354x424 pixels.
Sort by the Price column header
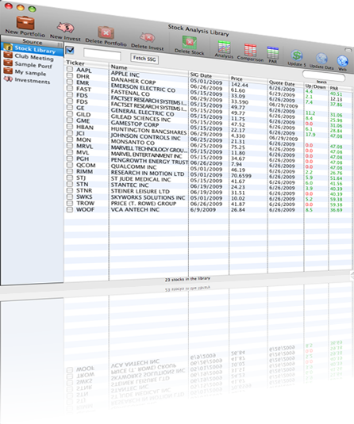tap(237, 78)
